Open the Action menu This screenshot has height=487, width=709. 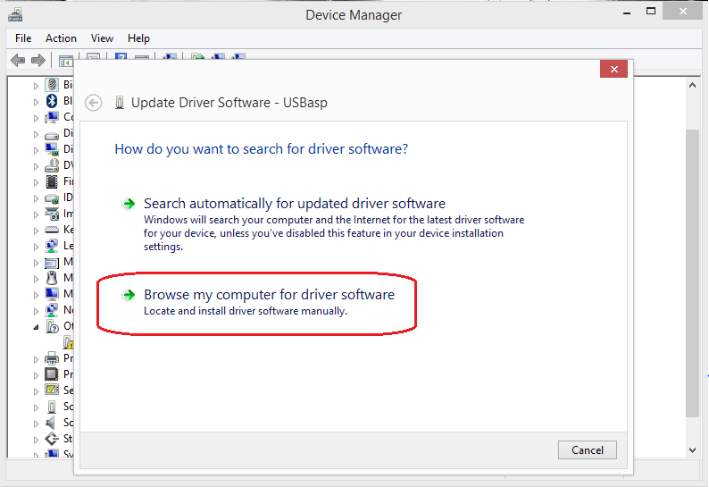[x=61, y=38]
